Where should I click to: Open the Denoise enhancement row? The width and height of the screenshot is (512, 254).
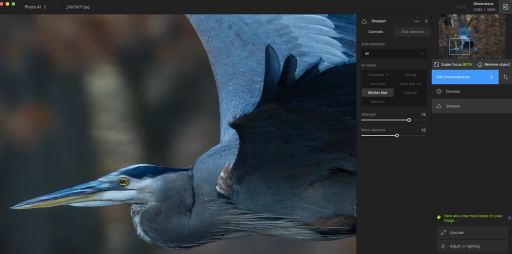pyautogui.click(x=472, y=91)
